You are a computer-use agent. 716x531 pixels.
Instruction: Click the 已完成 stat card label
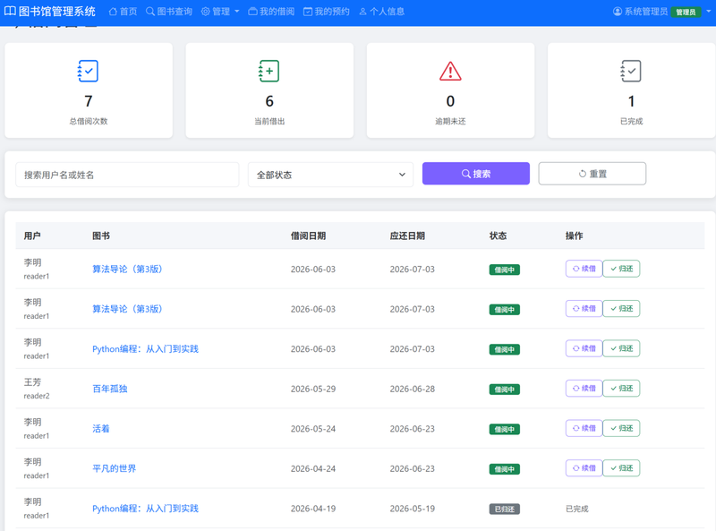(x=631, y=121)
